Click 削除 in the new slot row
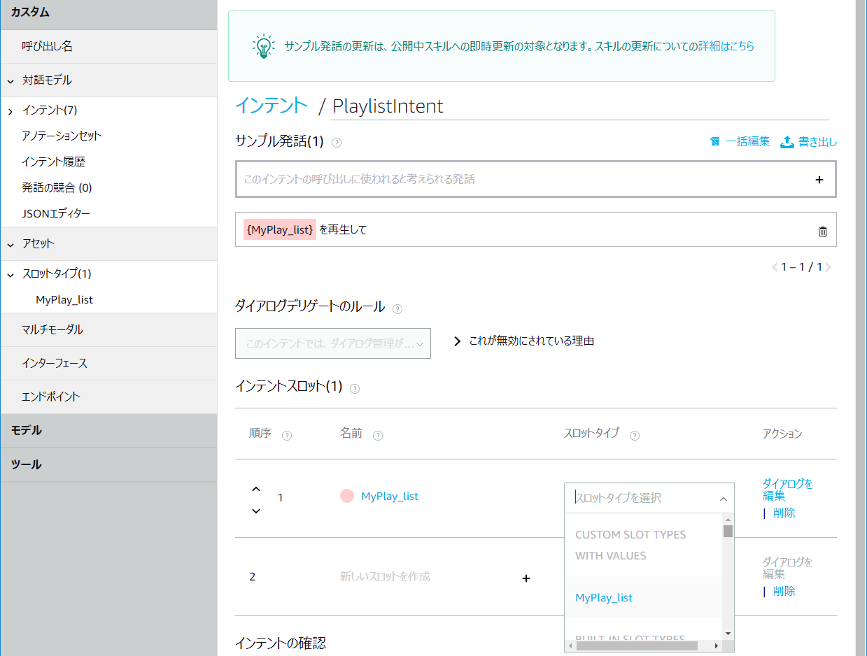Viewport: 867px width, 656px height. click(x=784, y=591)
